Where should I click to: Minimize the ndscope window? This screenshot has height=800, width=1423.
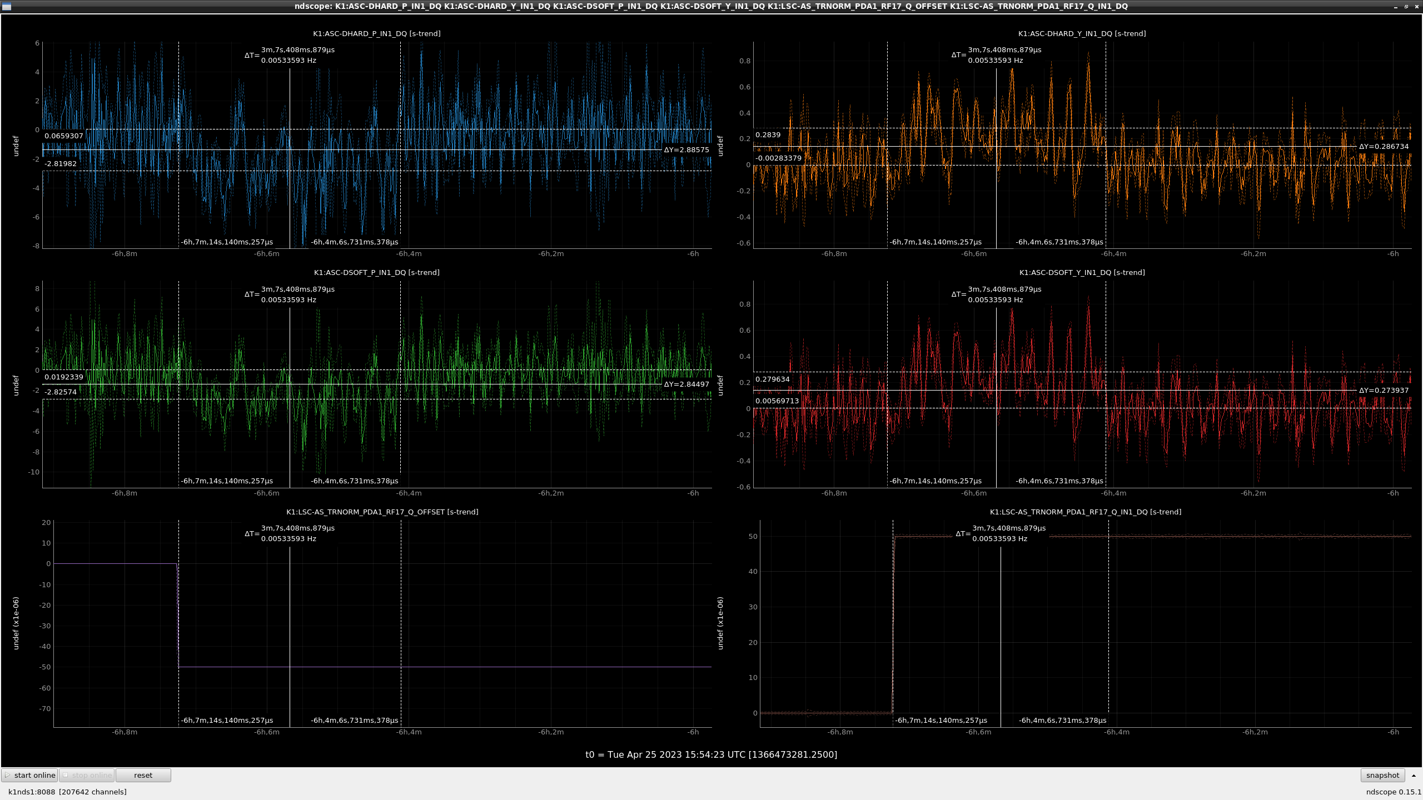tap(1396, 6)
